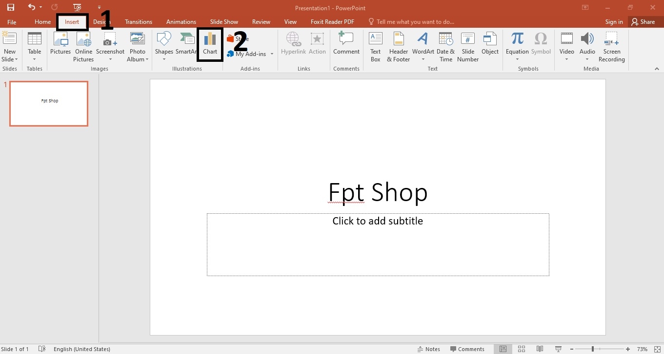Select the slide 1 thumbnail
This screenshot has height=354, width=664.
pyautogui.click(x=49, y=104)
